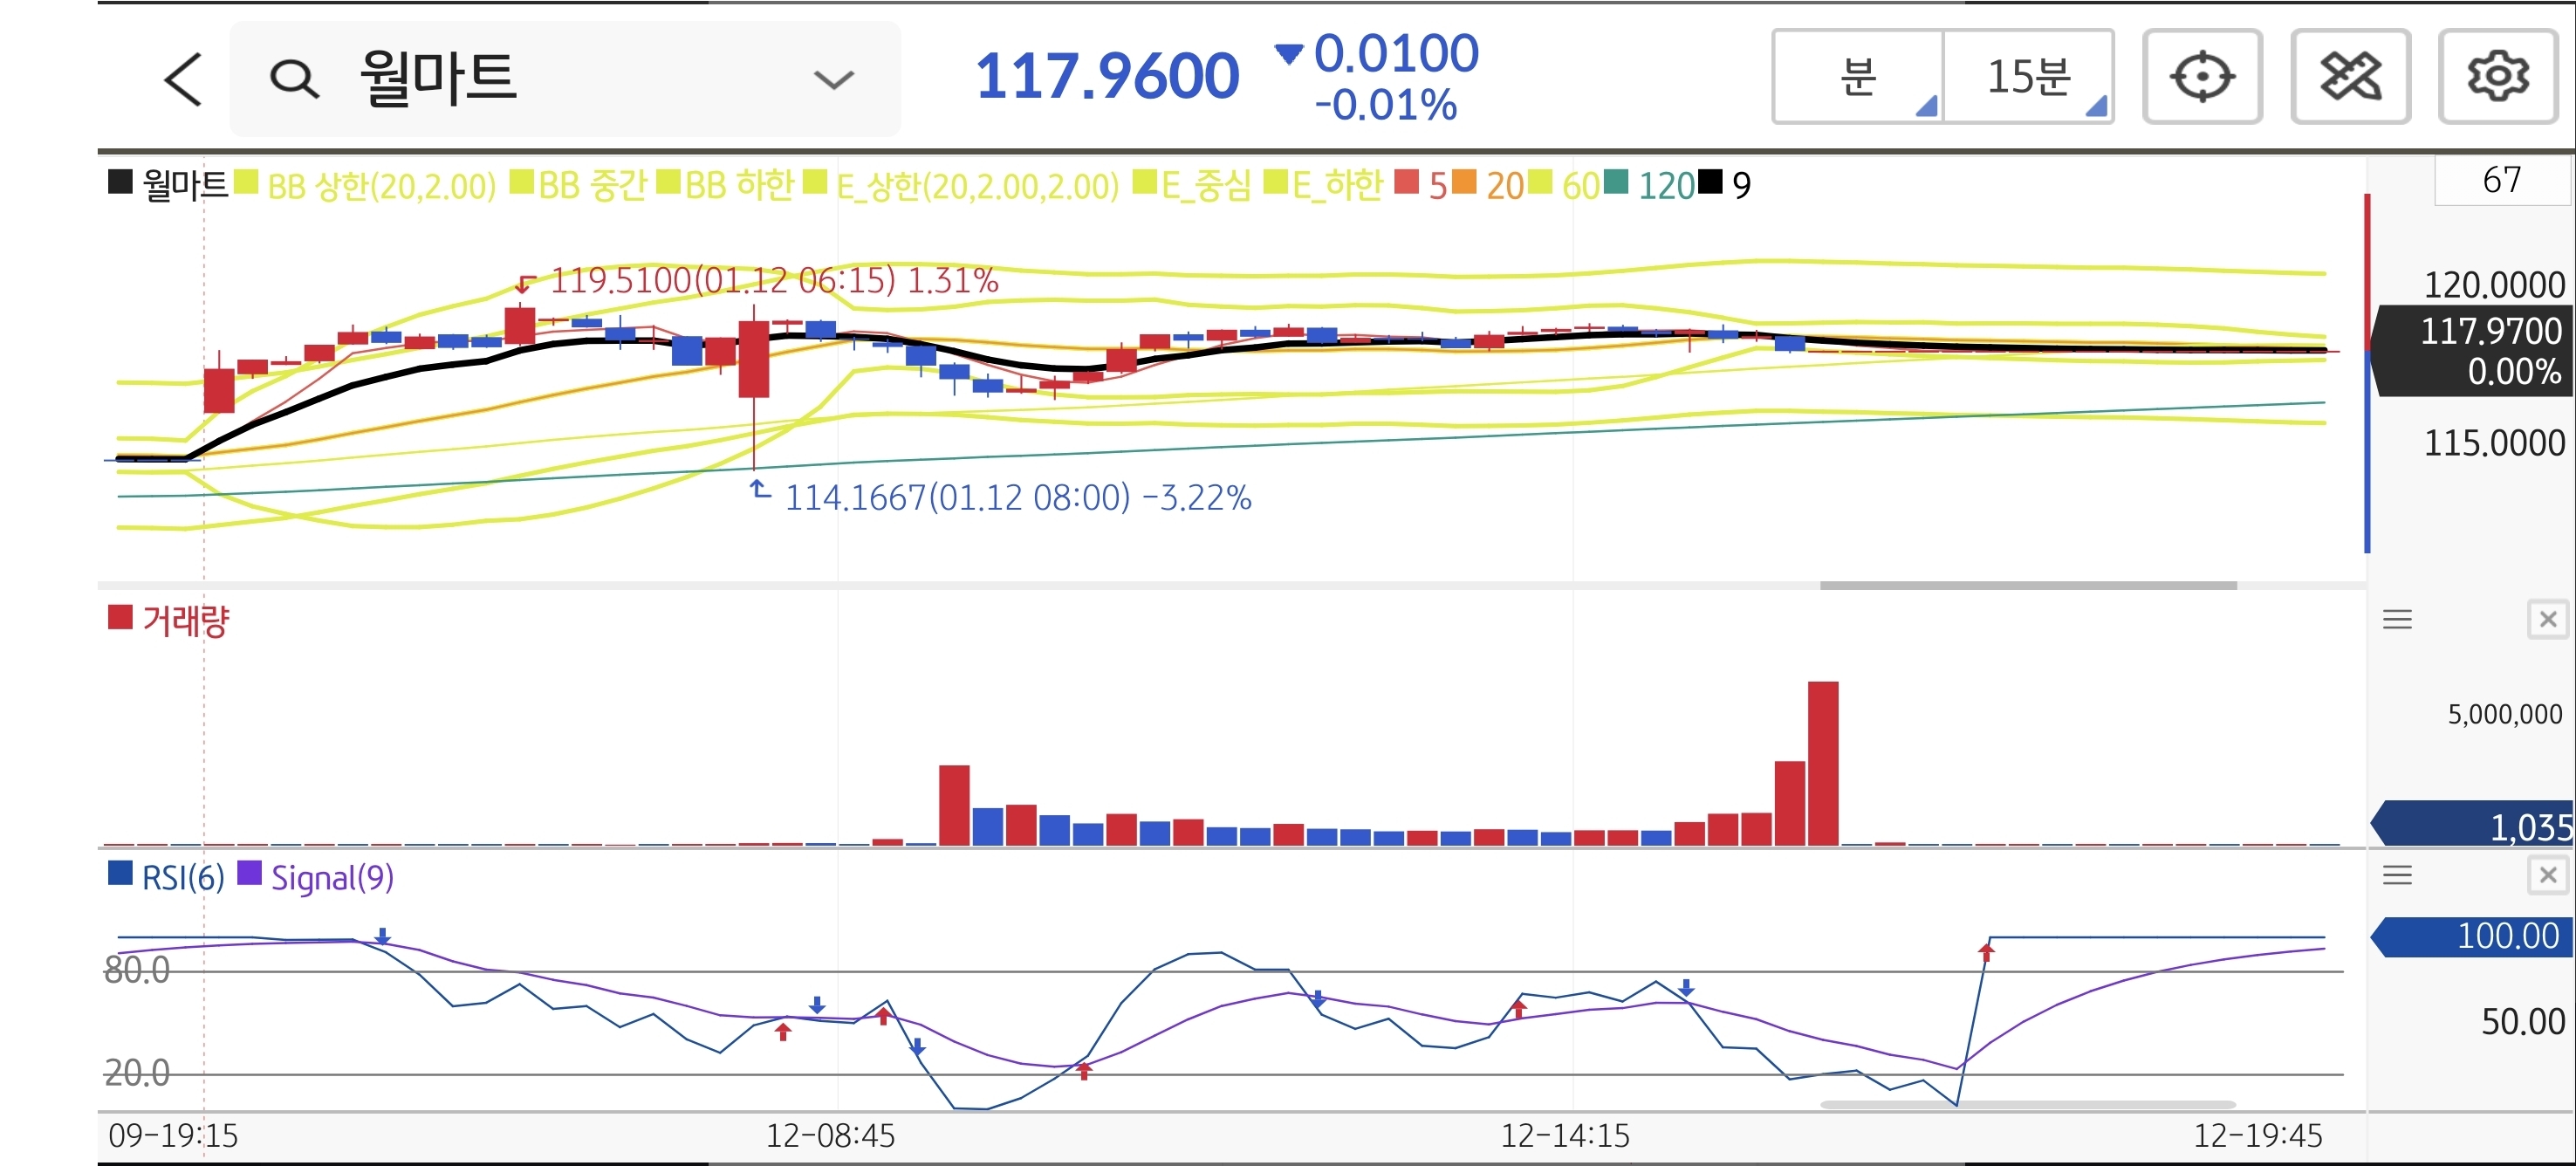Toggle the BB 상한 legend swatch
This screenshot has width=2576, height=1166.
click(x=246, y=183)
